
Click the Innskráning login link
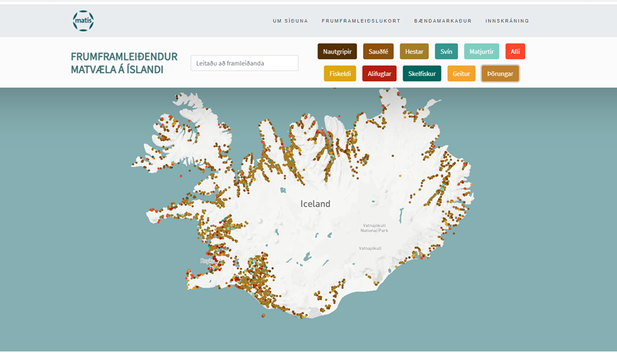click(507, 21)
